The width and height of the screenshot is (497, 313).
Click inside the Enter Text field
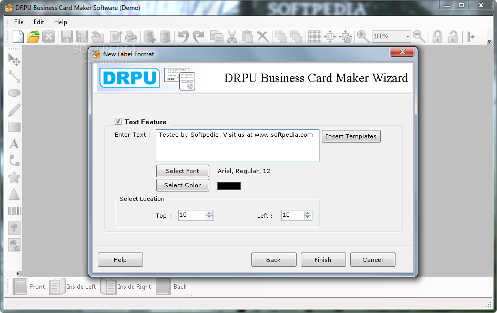[237, 146]
